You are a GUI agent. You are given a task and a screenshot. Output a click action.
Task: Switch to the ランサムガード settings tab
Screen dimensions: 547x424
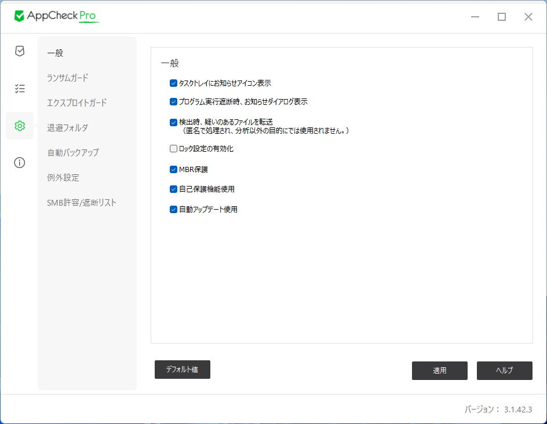(68, 77)
